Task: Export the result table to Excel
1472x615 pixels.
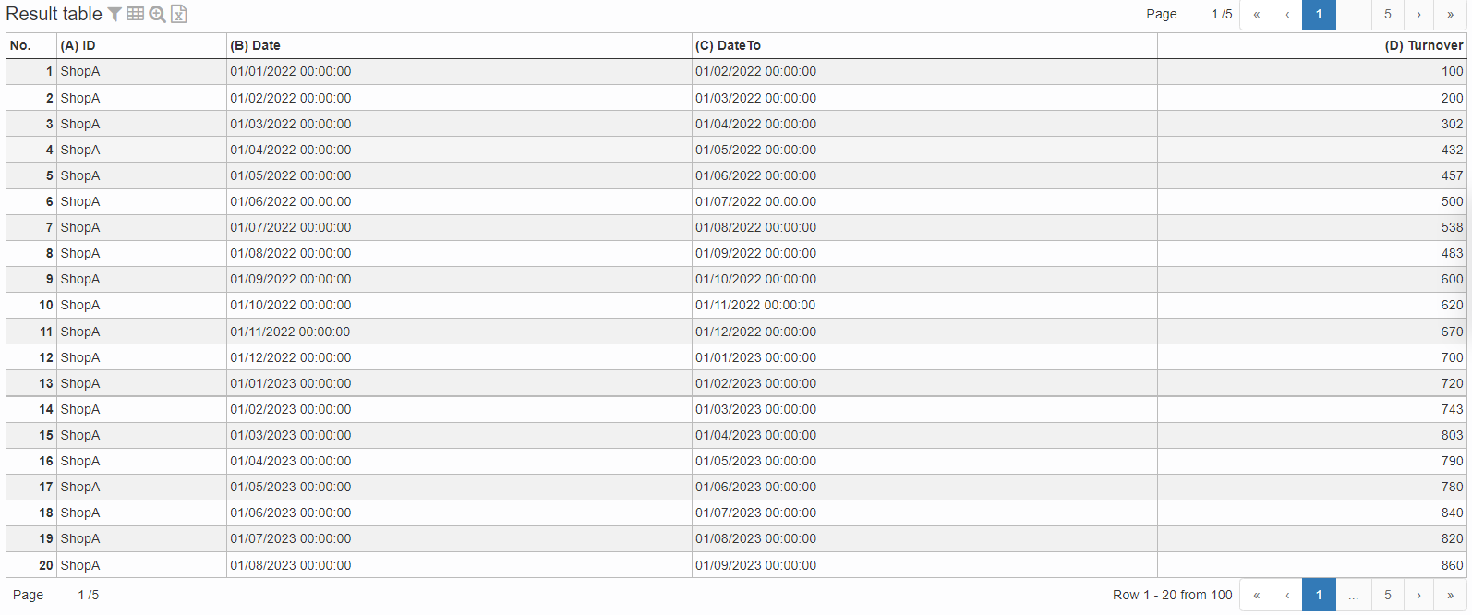Action: pos(179,14)
